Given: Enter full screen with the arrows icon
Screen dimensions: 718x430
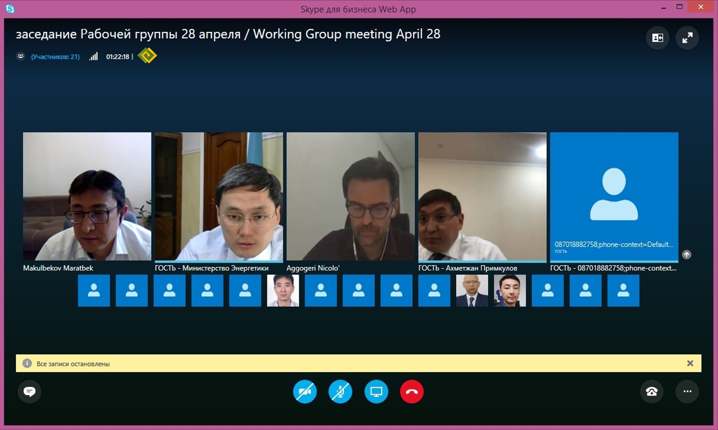Looking at the screenshot, I should (x=687, y=38).
